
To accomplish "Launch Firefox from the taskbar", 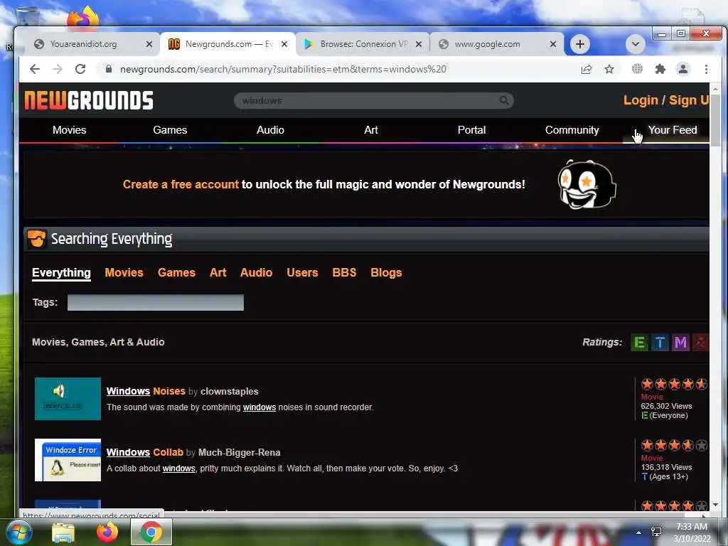I will coord(107,532).
